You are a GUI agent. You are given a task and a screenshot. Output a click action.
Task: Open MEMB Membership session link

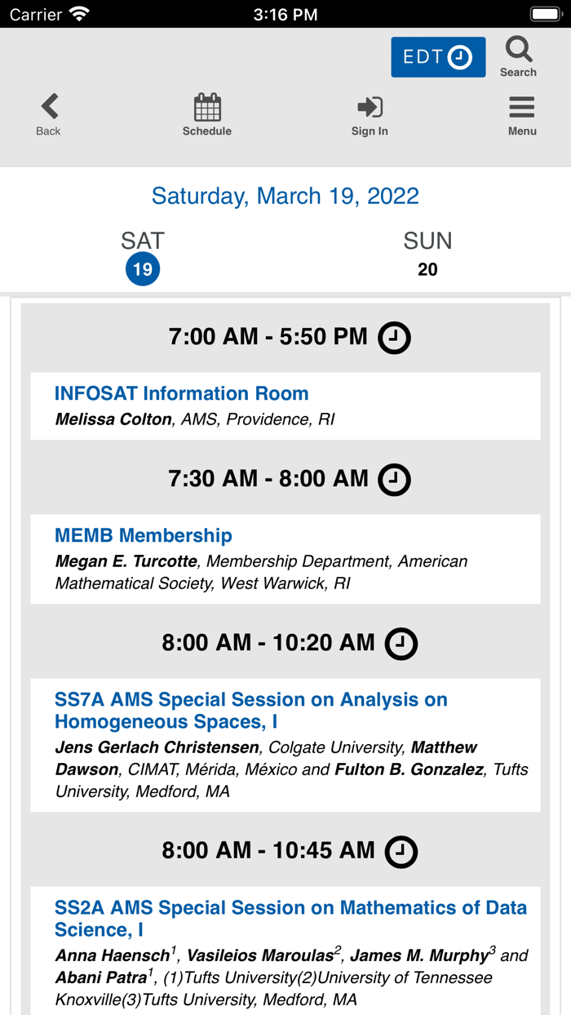coord(144,535)
